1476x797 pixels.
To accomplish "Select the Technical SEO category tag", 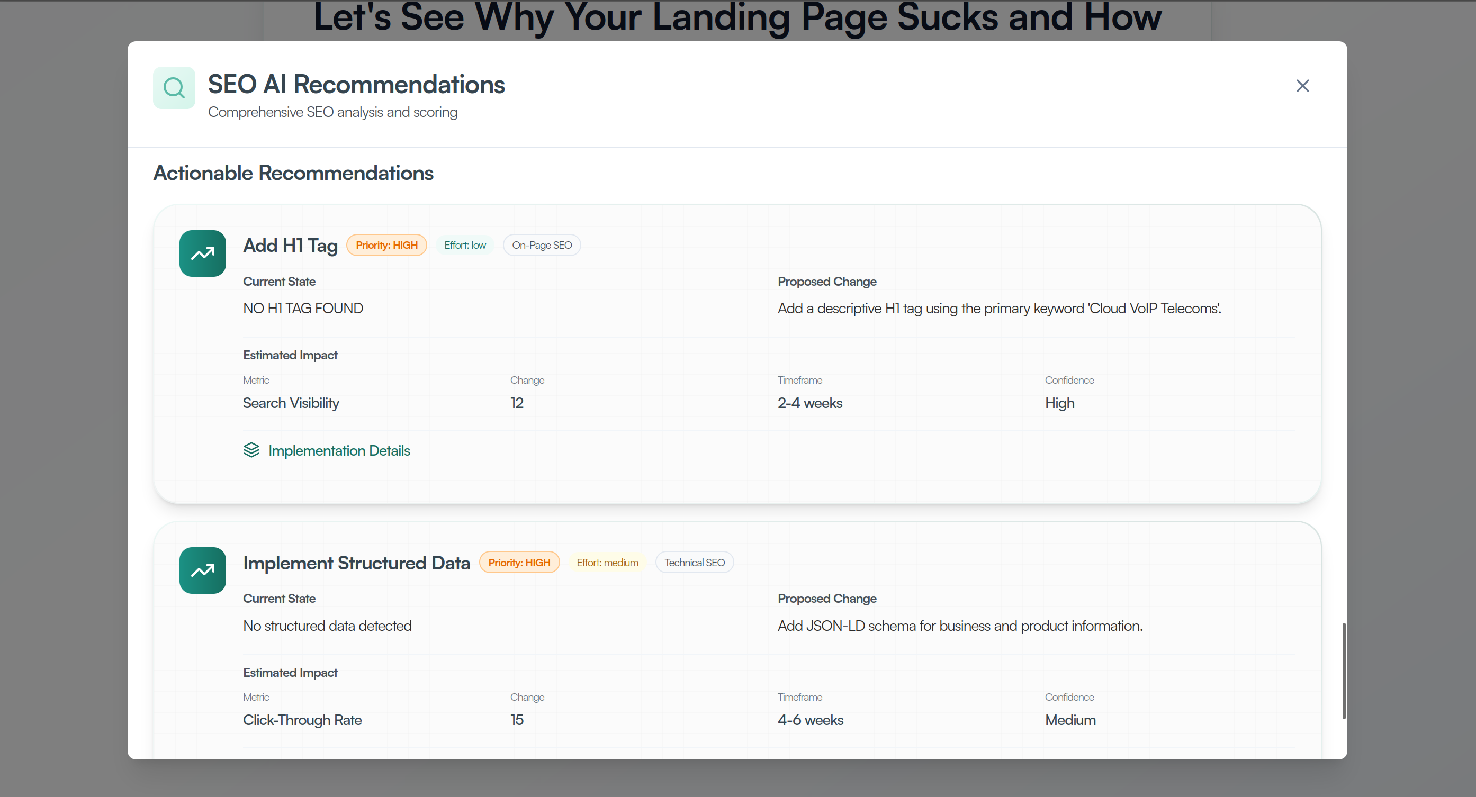I will [x=694, y=562].
